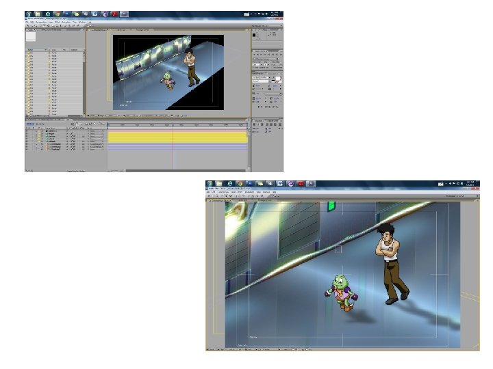The image size is (493, 369).
Task: Toggle eye visibility of topmost timeline layer
Action: coord(27,131)
